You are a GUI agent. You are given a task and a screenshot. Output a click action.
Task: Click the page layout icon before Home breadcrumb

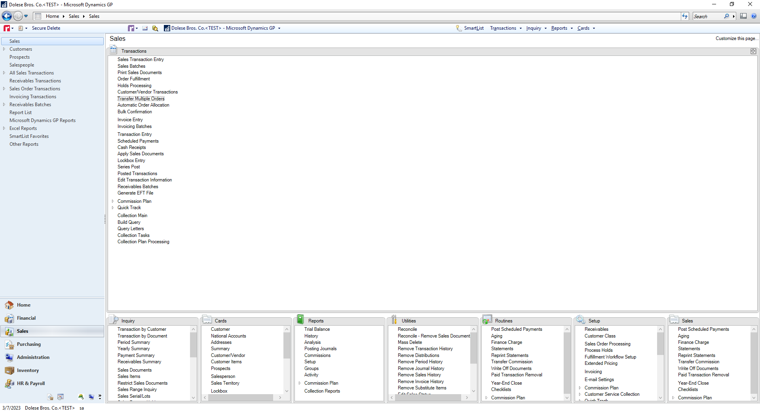coord(38,16)
